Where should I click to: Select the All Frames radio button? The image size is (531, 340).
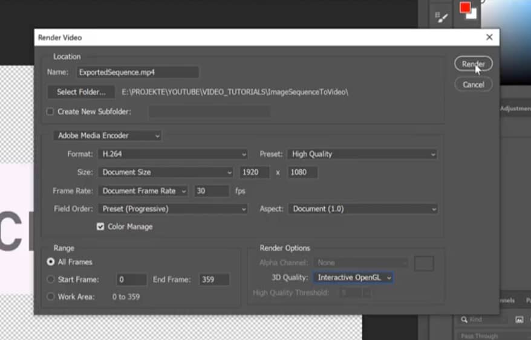point(50,262)
